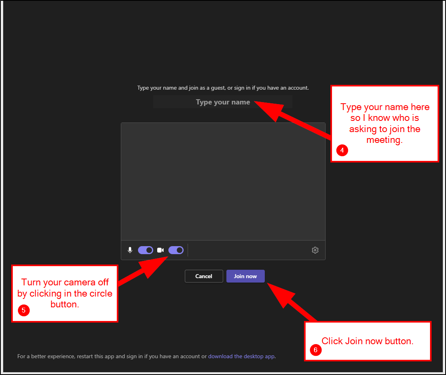Screen dimensions: 446x375
Task: Click the red circle numbered 5
Action: click(24, 310)
